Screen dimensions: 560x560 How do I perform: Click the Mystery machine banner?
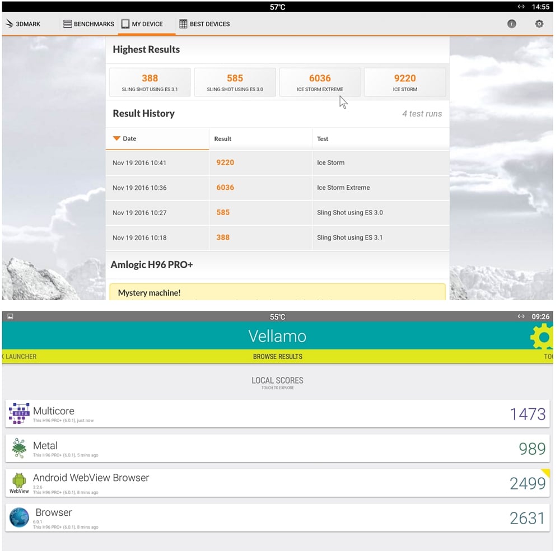[x=277, y=293]
